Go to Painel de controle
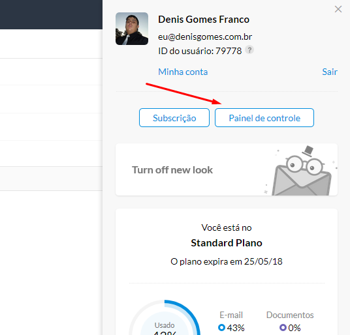The width and height of the screenshot is (350, 335). point(264,118)
